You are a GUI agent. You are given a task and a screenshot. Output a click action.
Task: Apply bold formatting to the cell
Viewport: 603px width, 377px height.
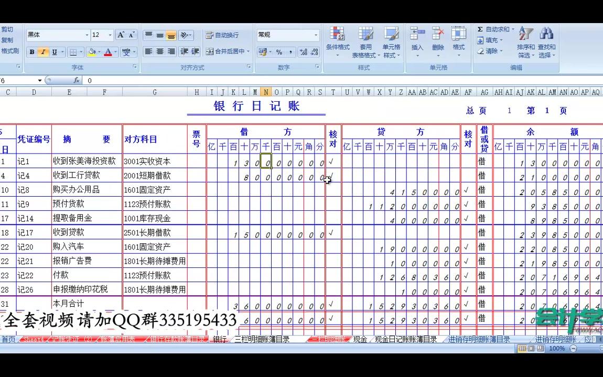(31, 52)
